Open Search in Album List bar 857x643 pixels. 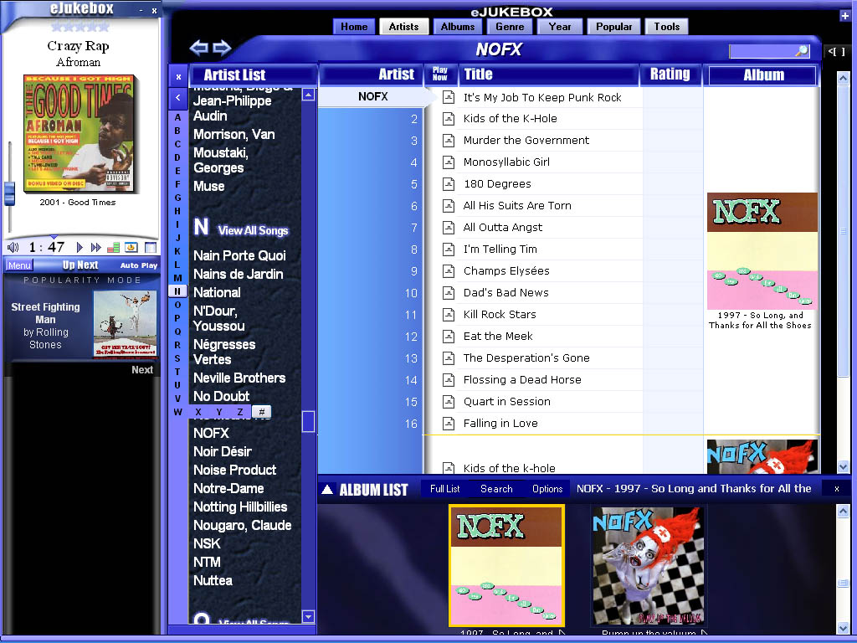[496, 489]
